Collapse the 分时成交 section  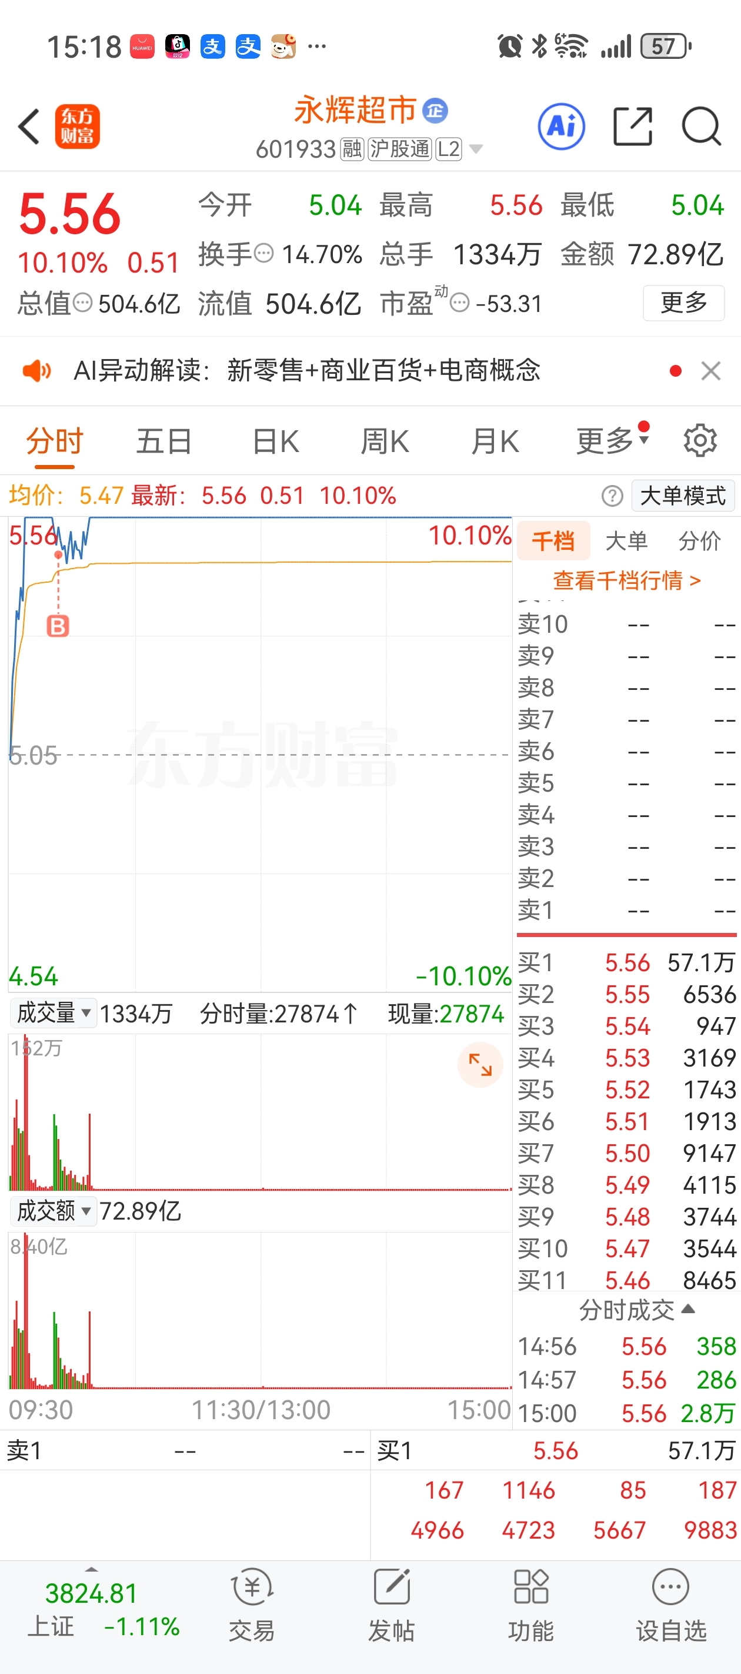636,1310
